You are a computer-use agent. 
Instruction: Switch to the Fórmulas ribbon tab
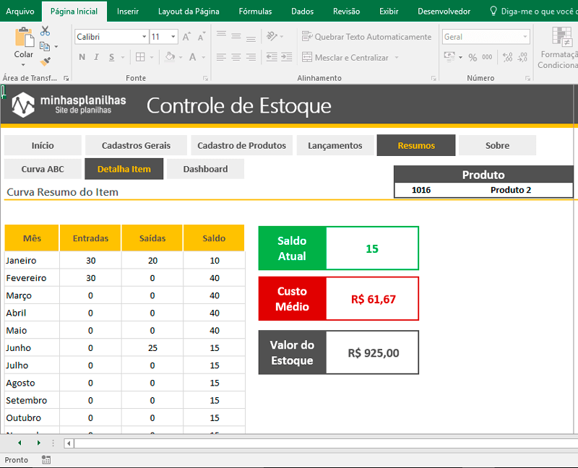(255, 11)
